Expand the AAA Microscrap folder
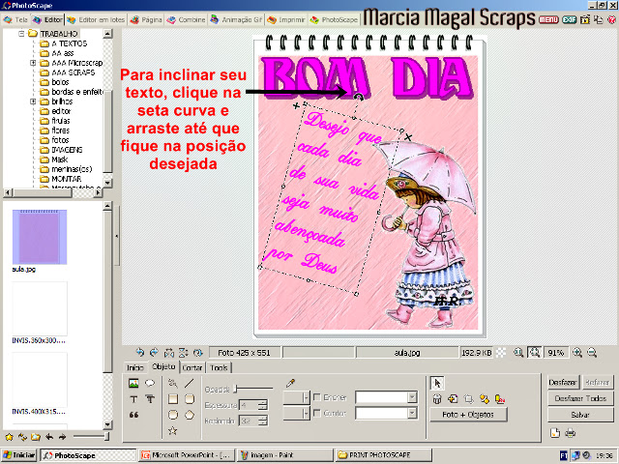 click(x=33, y=63)
